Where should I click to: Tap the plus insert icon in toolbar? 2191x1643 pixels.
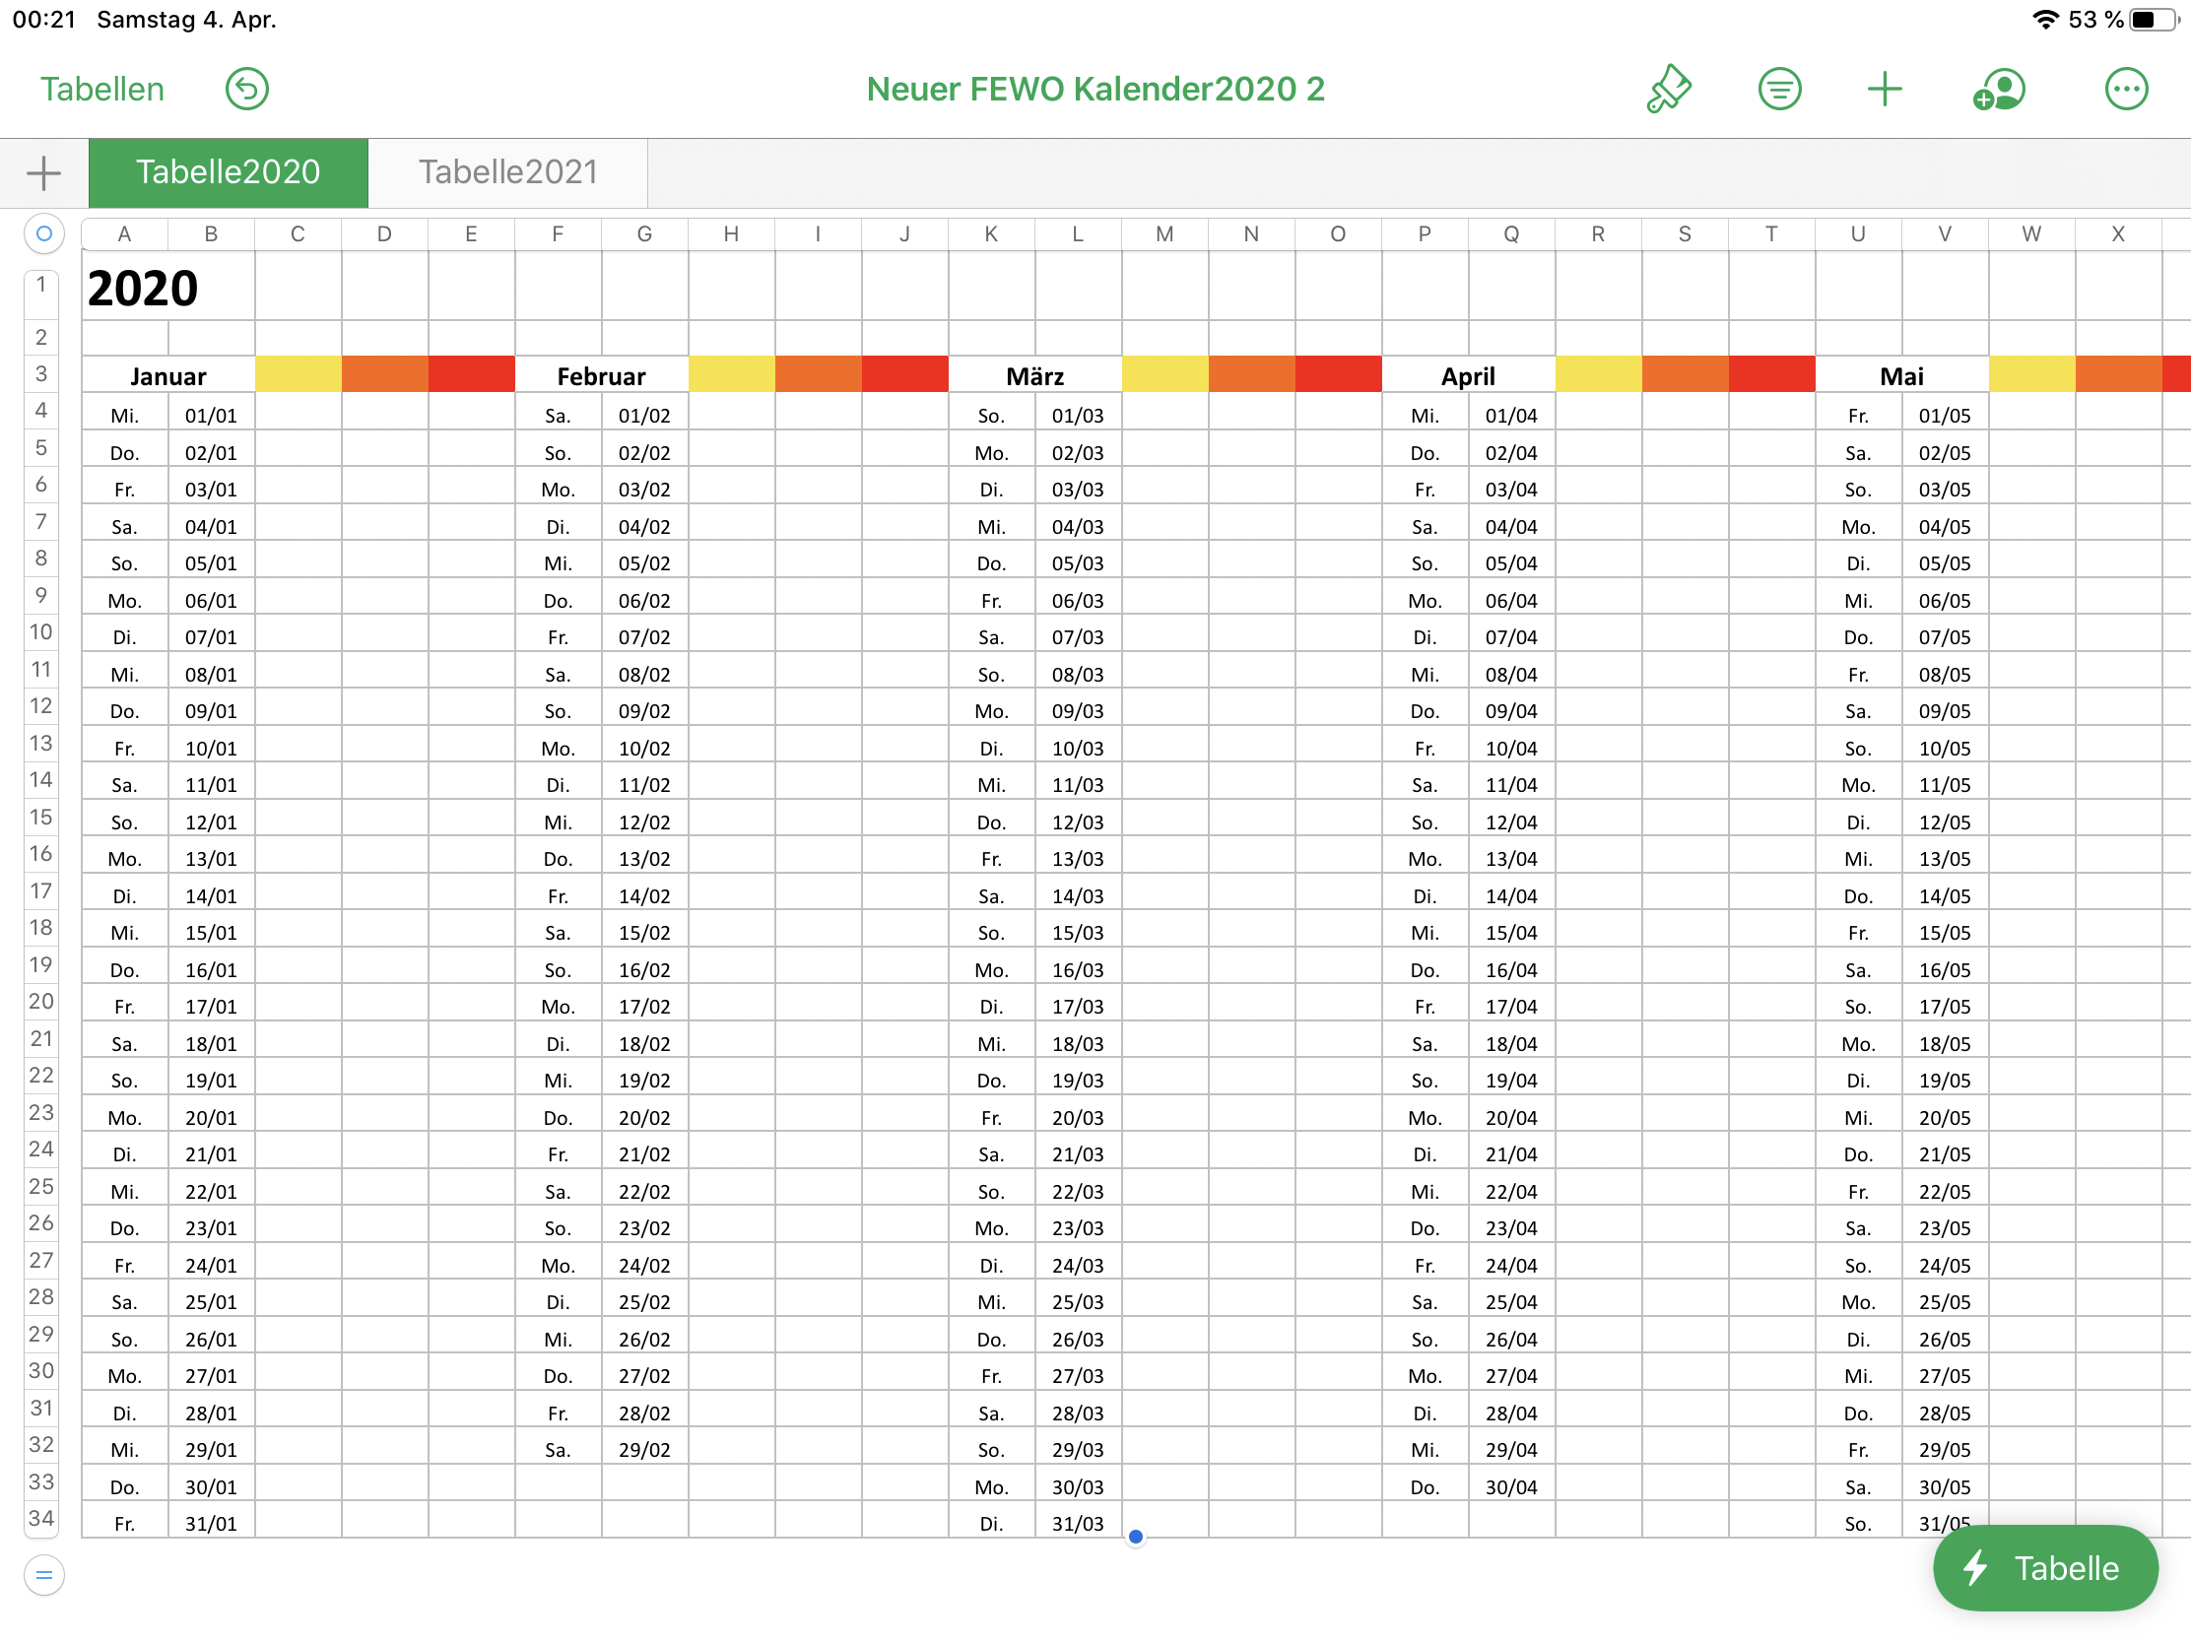click(x=1884, y=89)
